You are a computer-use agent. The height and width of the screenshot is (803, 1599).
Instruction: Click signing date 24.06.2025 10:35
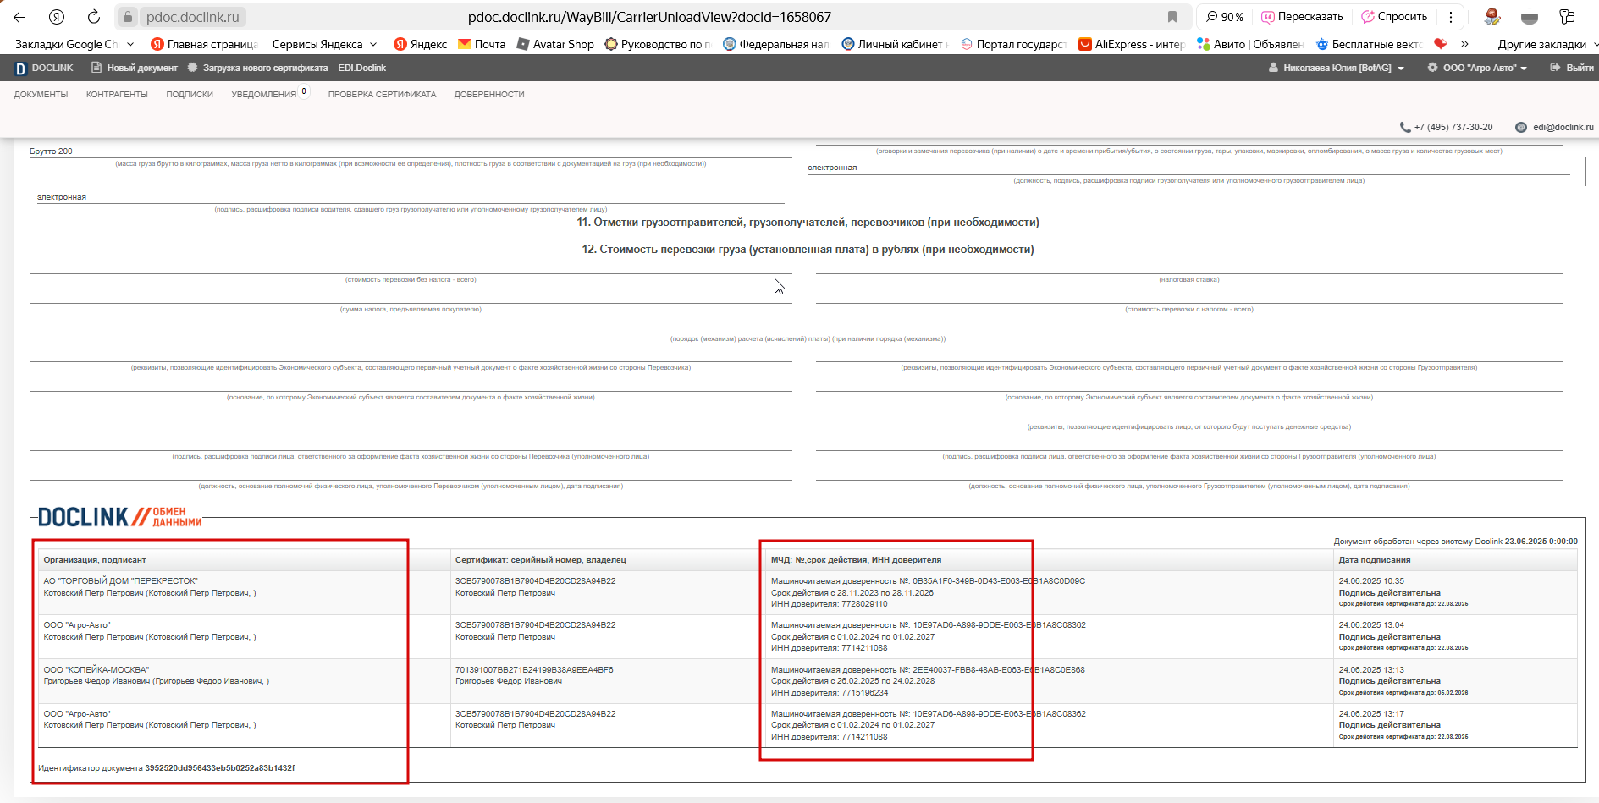click(x=1371, y=581)
